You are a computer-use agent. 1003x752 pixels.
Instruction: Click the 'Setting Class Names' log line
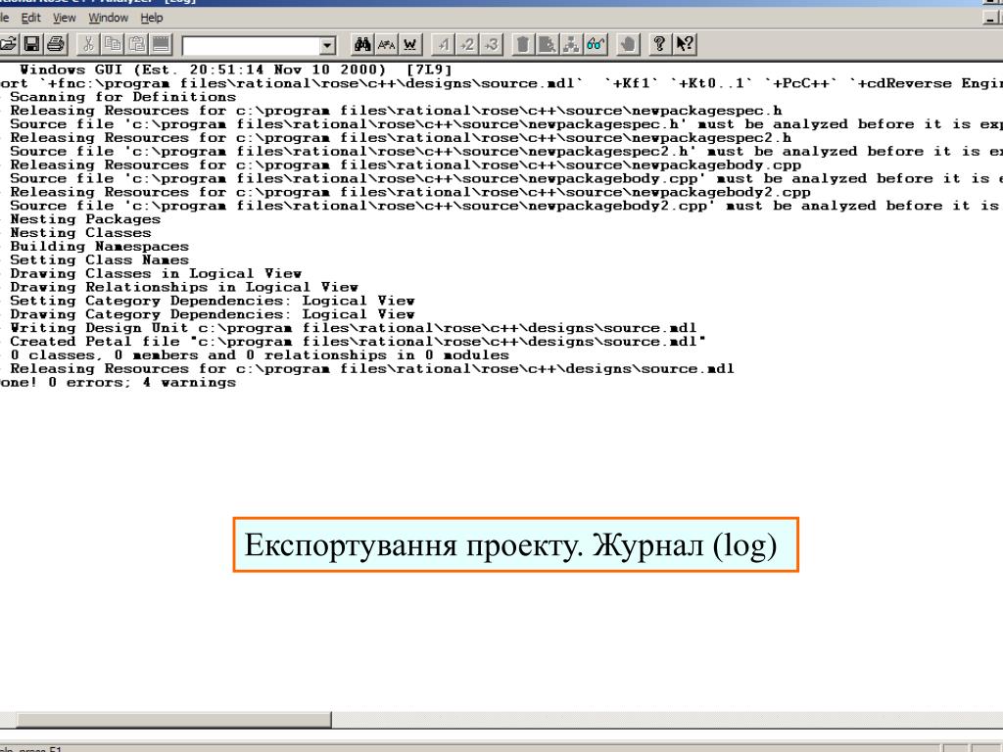coord(99,260)
